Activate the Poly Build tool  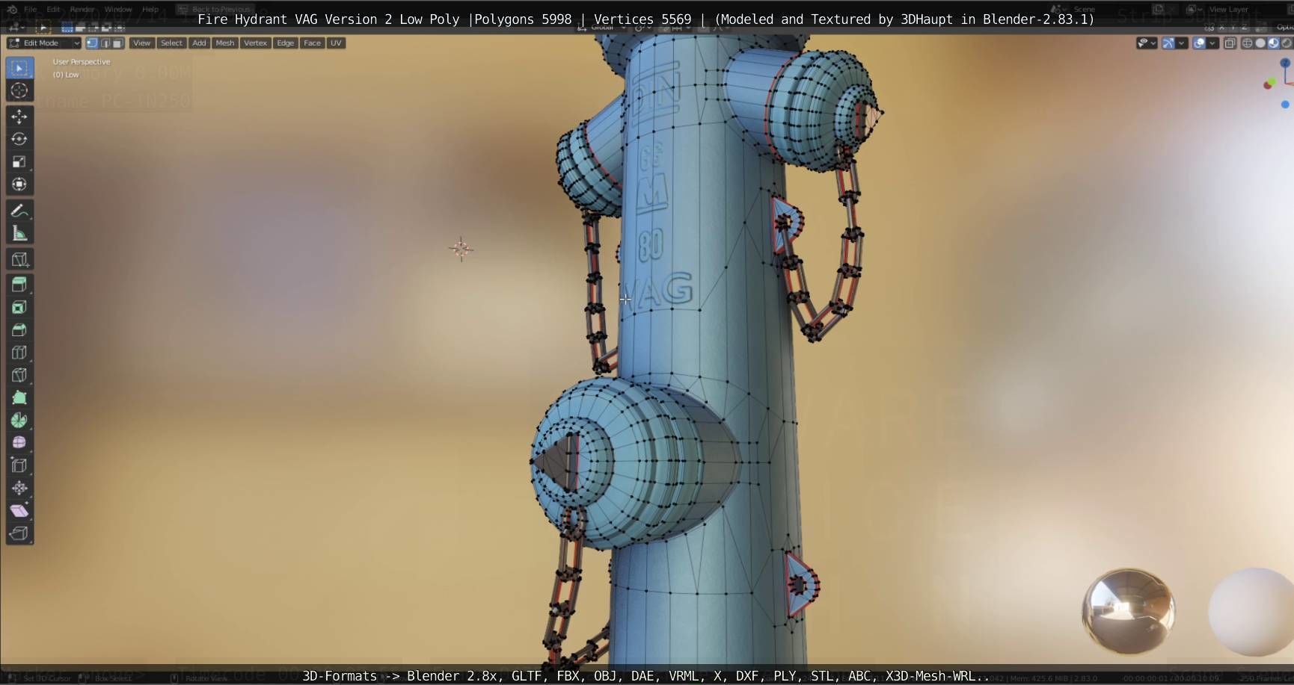click(19, 397)
